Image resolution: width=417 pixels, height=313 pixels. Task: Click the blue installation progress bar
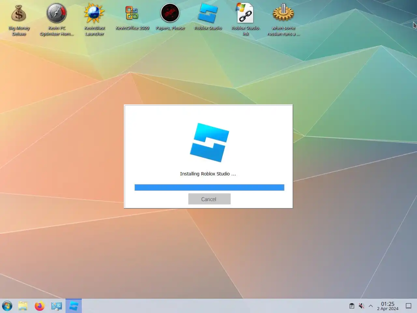coord(209,187)
